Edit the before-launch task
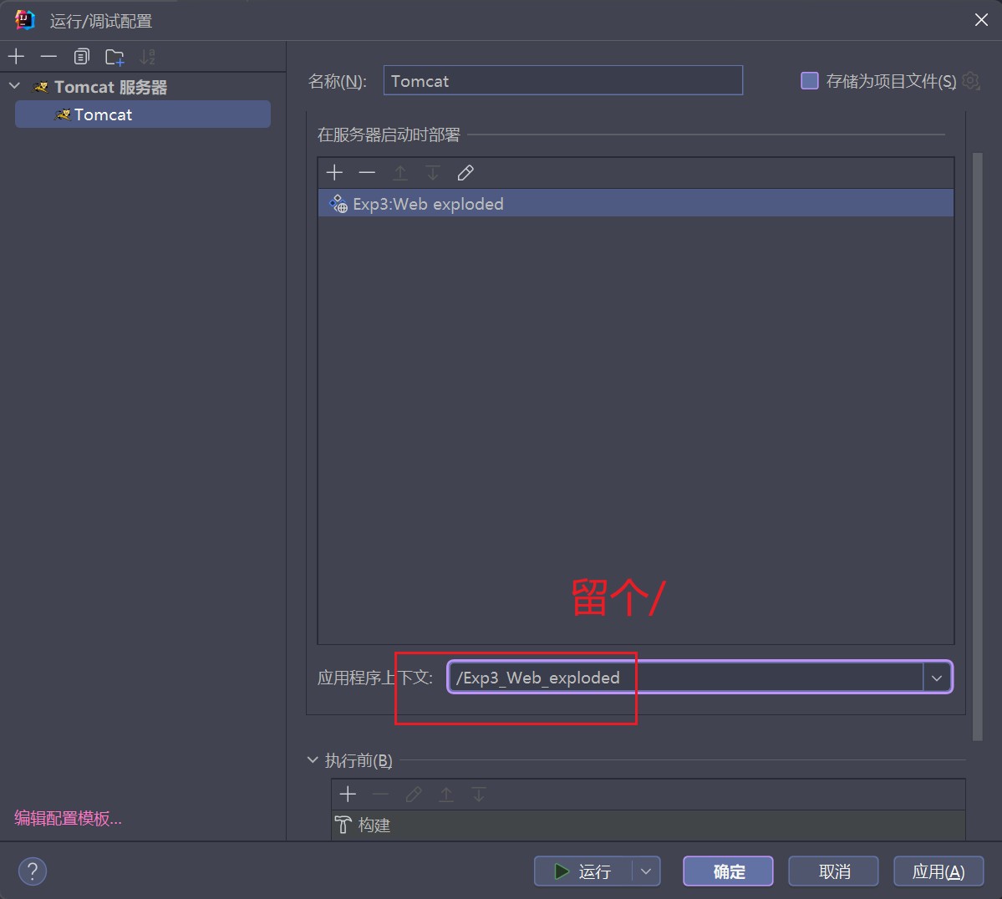The height and width of the screenshot is (899, 1002). 414,795
